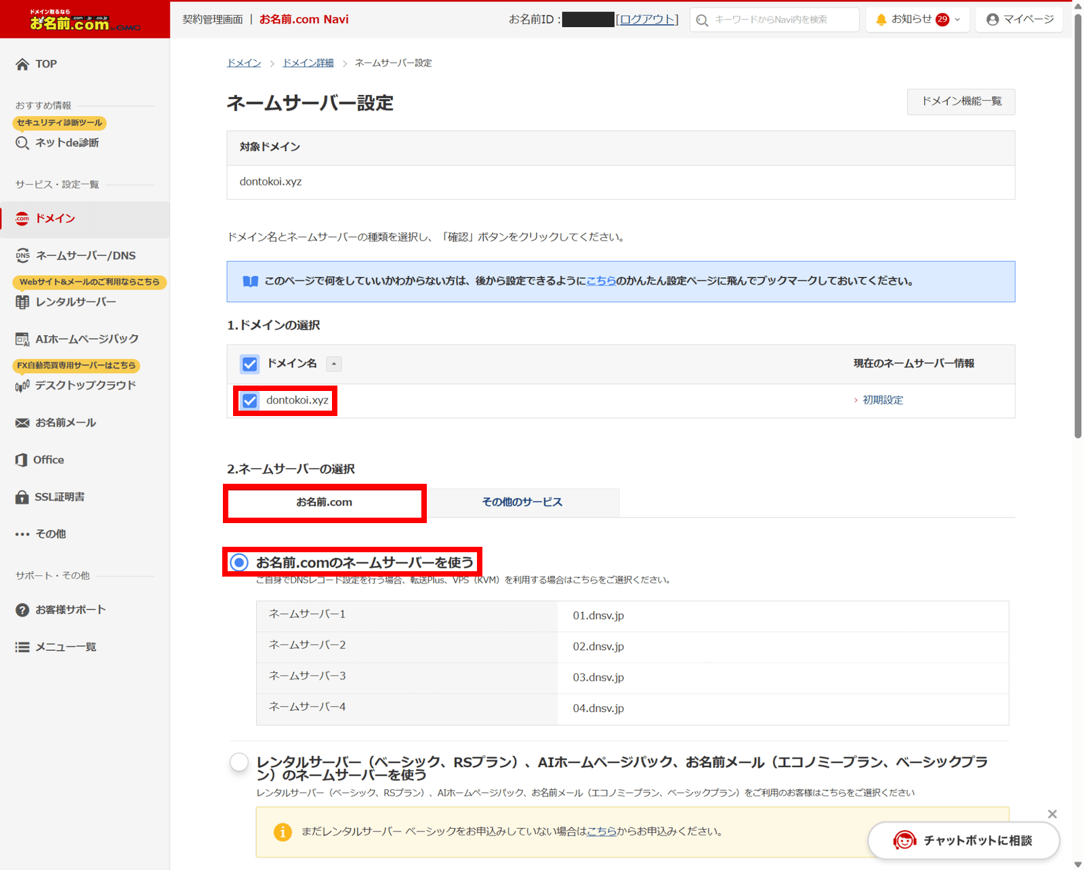
Task: Toggle the ドメイン名 select-all checkbox
Action: [250, 364]
